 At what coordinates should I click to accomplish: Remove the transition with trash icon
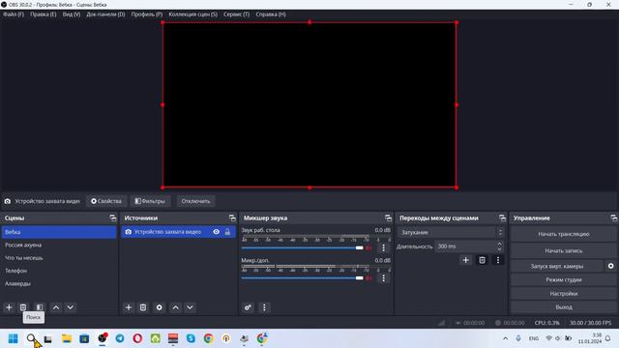[x=482, y=260]
